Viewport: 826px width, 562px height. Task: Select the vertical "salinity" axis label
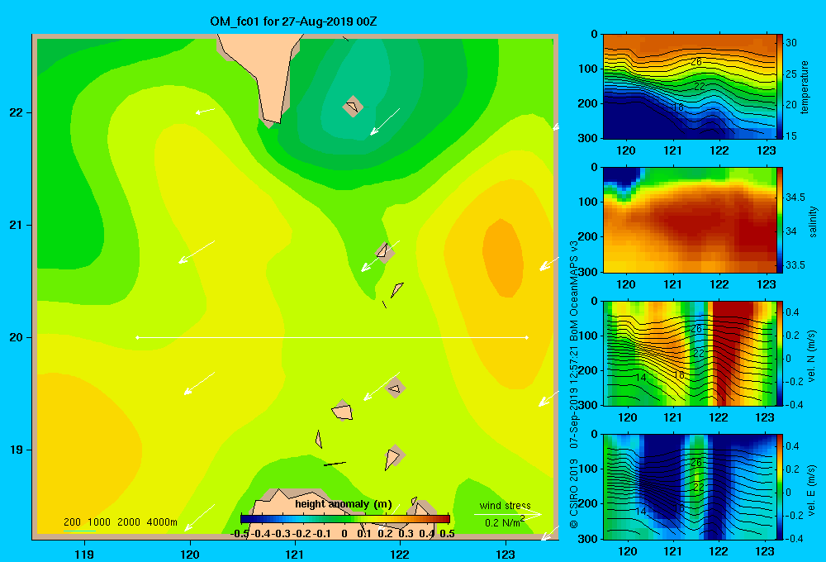(x=814, y=221)
